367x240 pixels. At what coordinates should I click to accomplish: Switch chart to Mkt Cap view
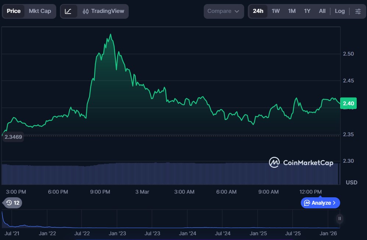click(40, 11)
